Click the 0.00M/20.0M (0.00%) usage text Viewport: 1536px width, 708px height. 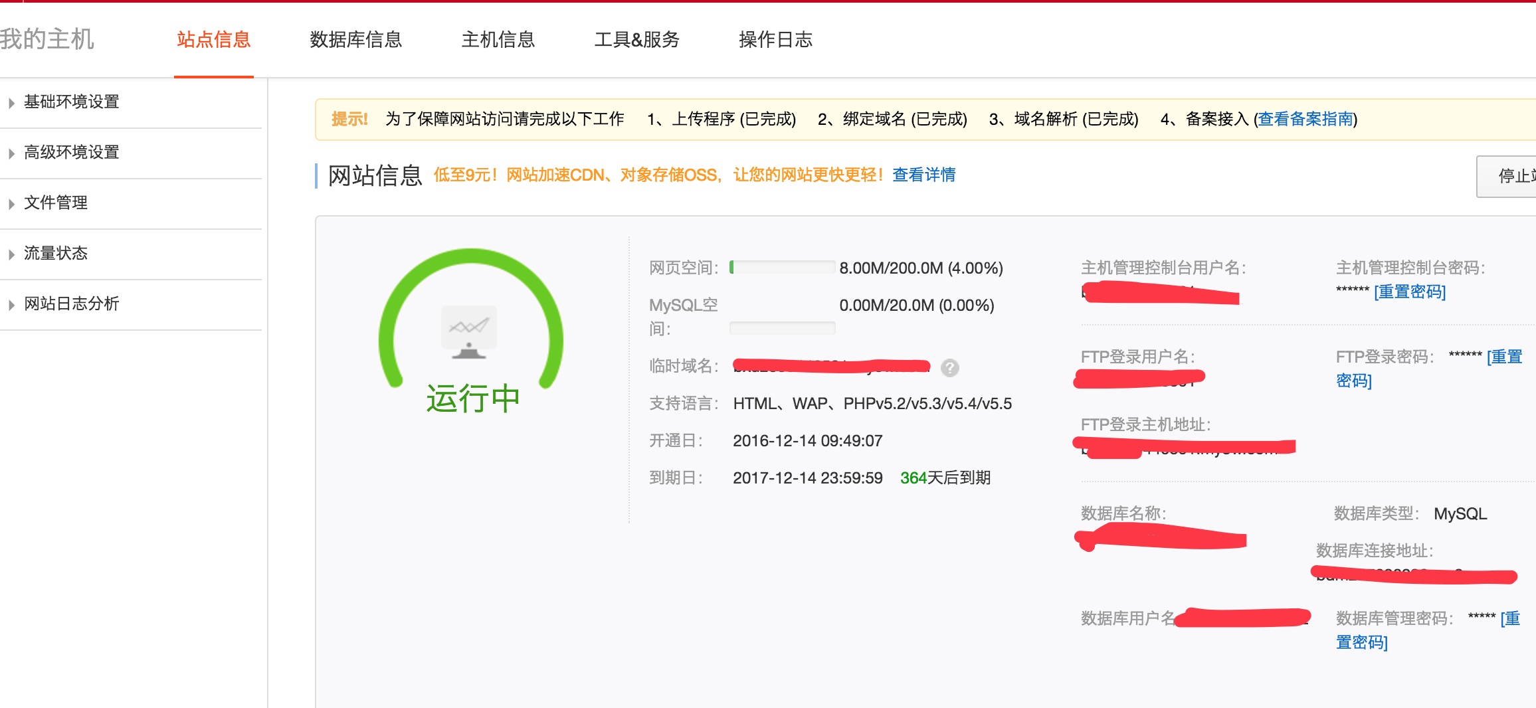[917, 305]
